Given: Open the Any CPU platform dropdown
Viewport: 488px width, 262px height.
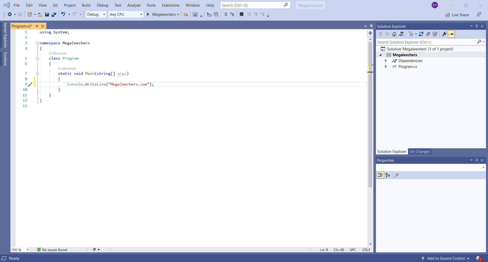Looking at the screenshot, I should point(126,14).
